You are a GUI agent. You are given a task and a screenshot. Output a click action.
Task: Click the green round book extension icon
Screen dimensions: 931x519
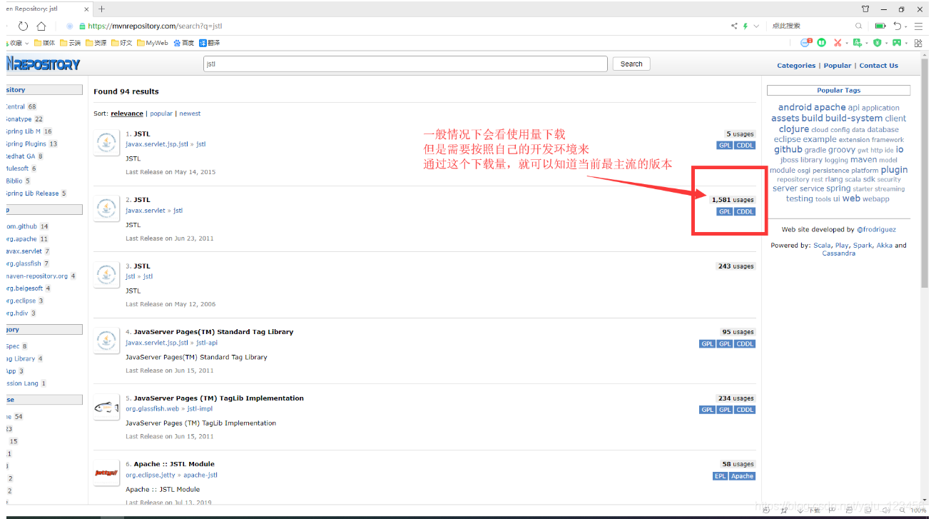[x=822, y=43]
